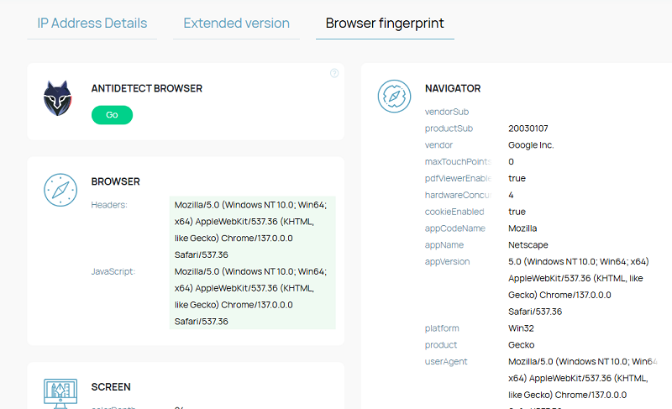Click the cookieEnabled value true
672x409 pixels.
517,212
